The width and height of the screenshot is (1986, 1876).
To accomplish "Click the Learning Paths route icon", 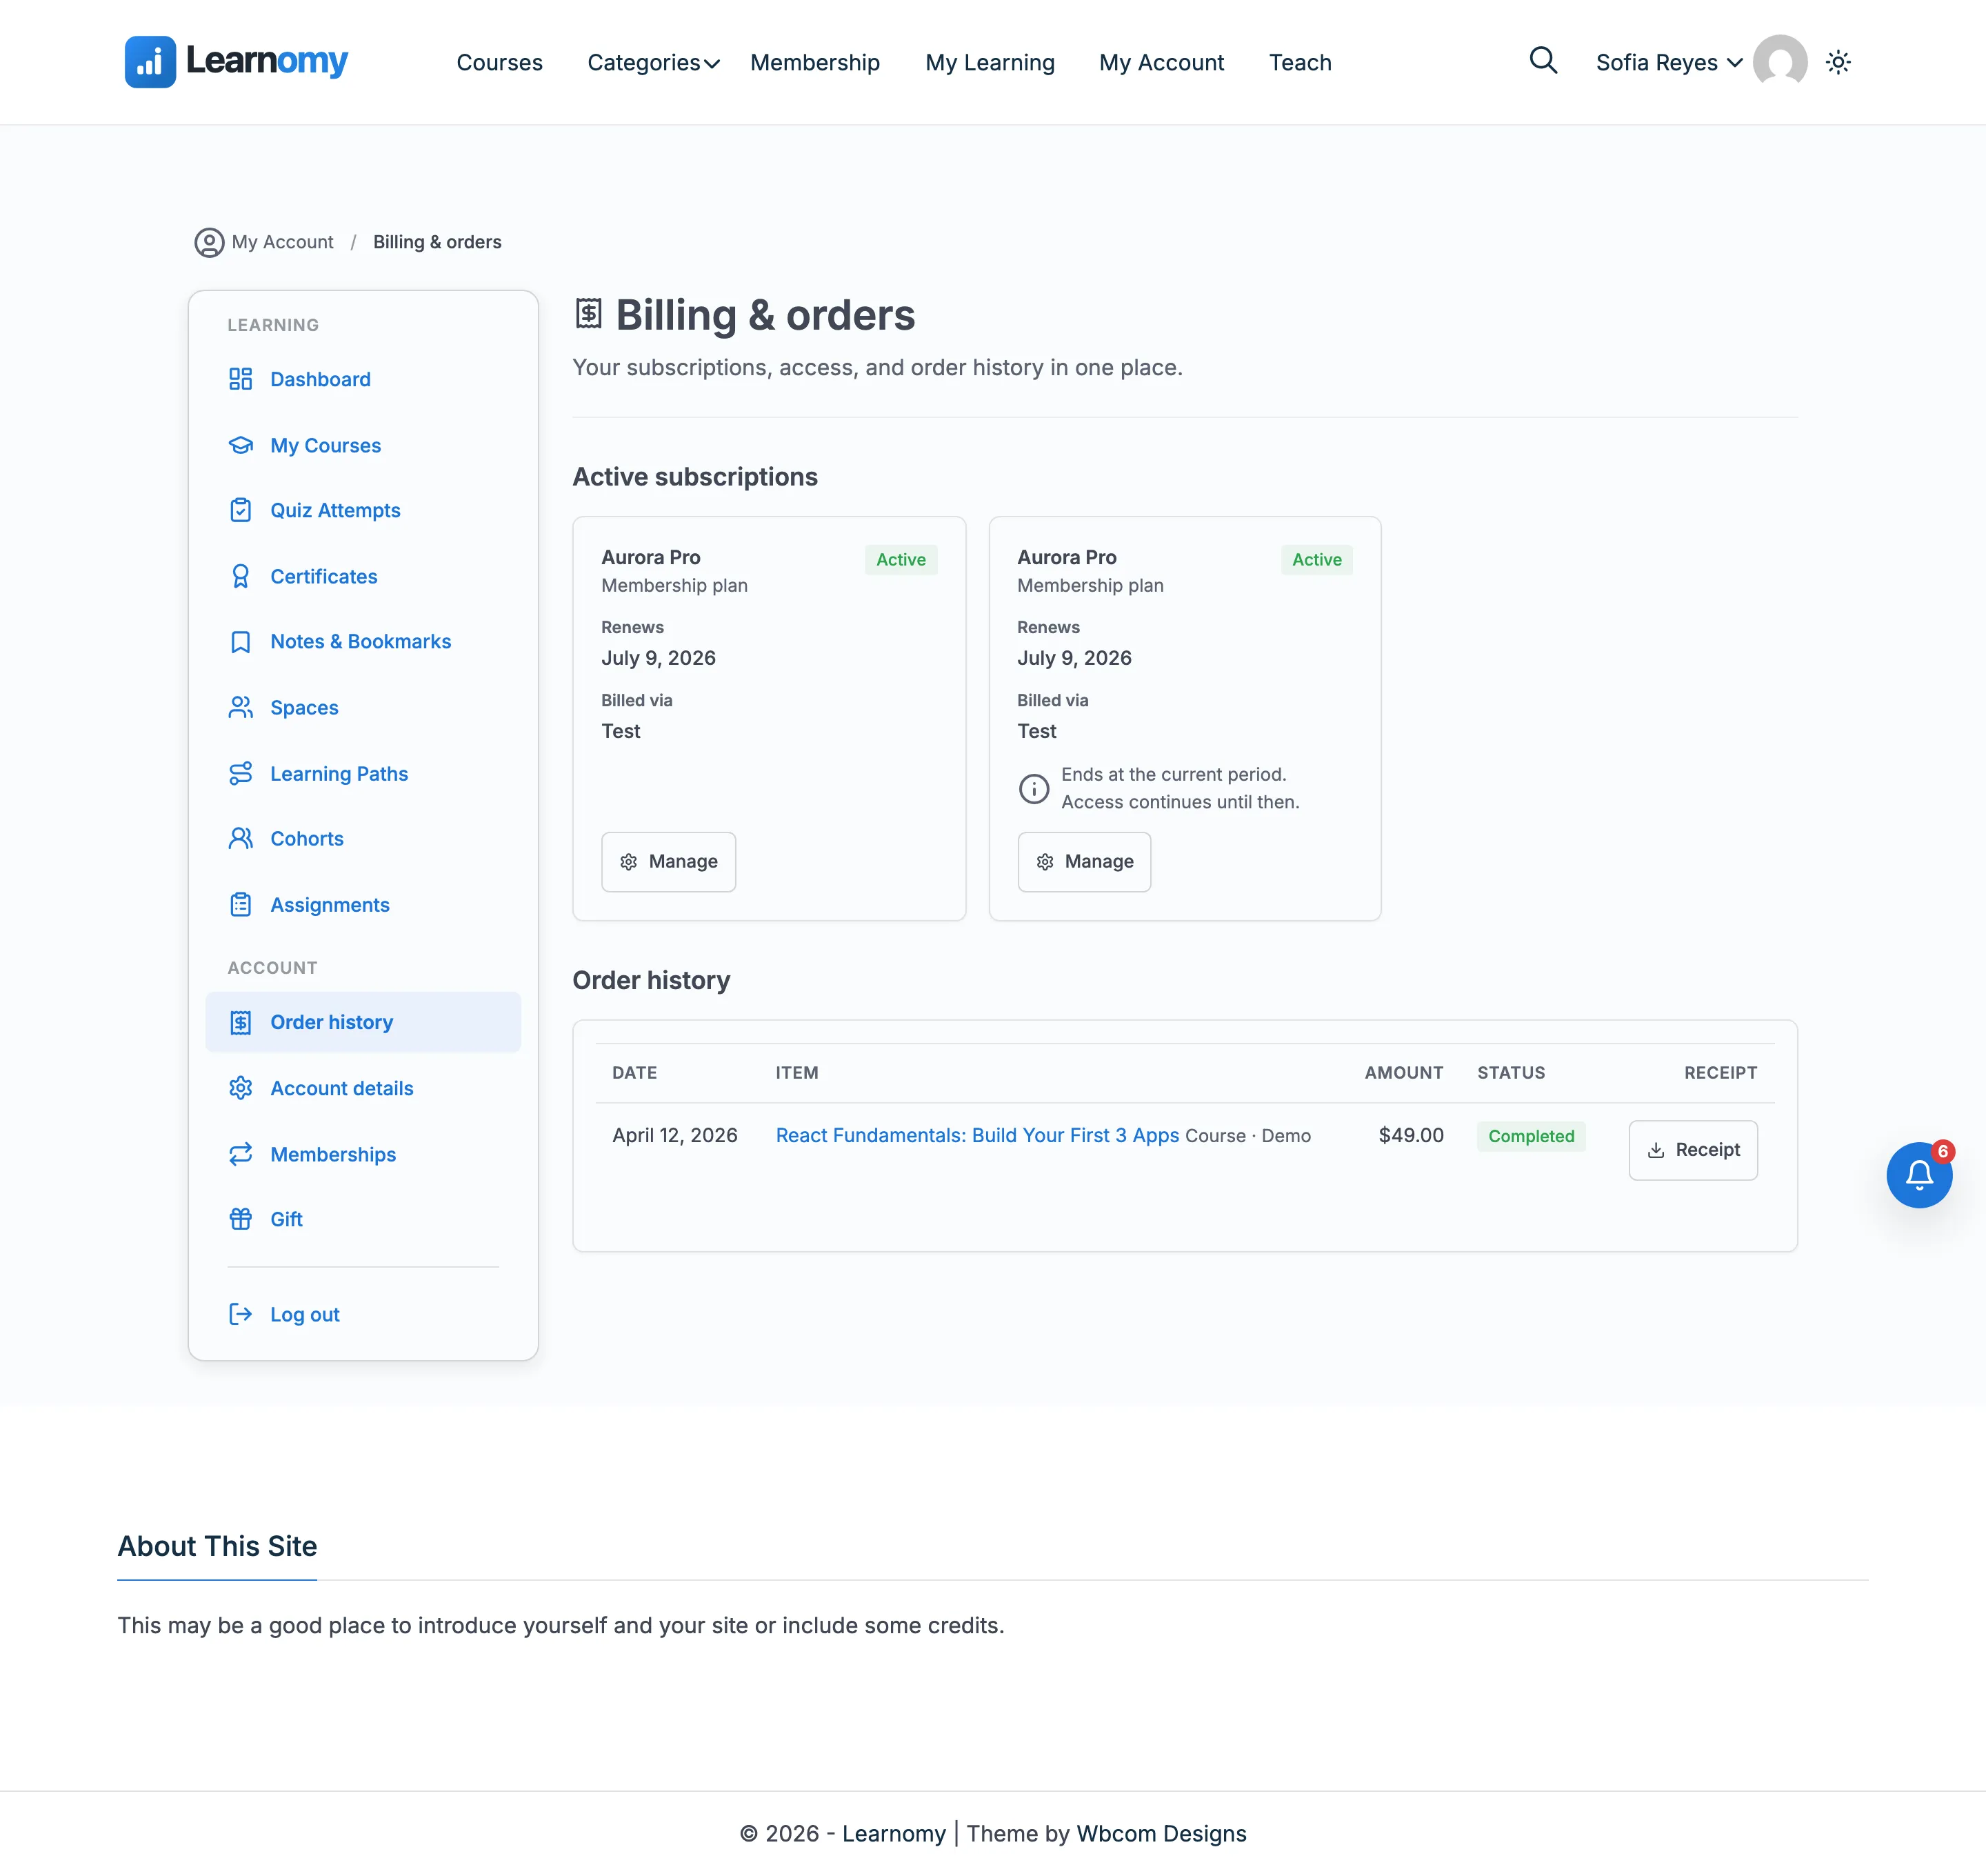I will pyautogui.click(x=241, y=774).
